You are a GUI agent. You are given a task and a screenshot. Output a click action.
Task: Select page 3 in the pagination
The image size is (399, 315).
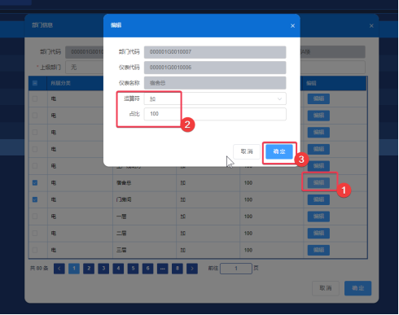point(103,269)
